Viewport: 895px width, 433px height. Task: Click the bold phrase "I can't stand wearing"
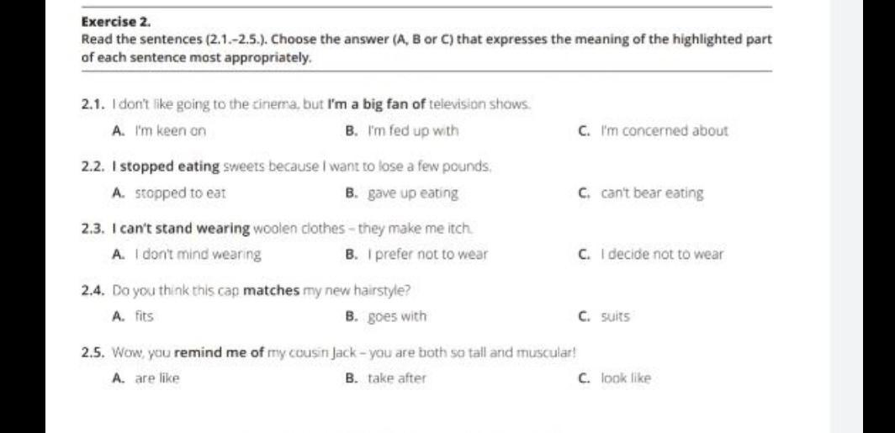pyautogui.click(x=182, y=229)
